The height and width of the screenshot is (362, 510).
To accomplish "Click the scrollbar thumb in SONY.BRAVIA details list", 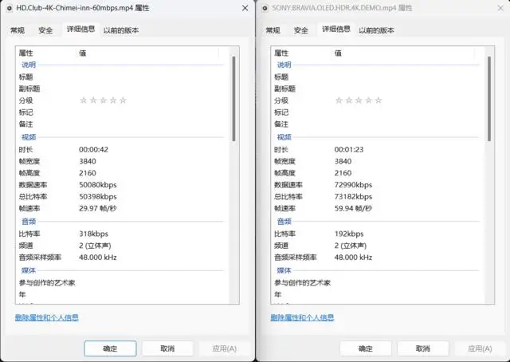I will (489, 99).
